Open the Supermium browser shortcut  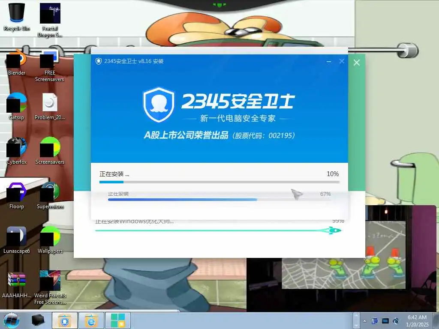[50, 196]
